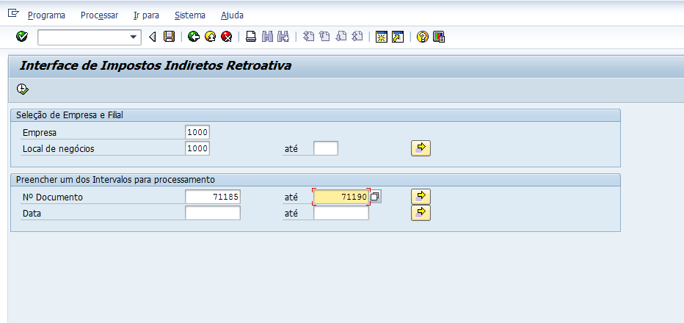Screen dimensions: 684x323
Task: Open the Processar menu
Action: pyautogui.click(x=100, y=15)
